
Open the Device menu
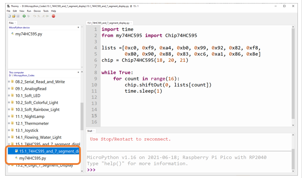pos(37,11)
